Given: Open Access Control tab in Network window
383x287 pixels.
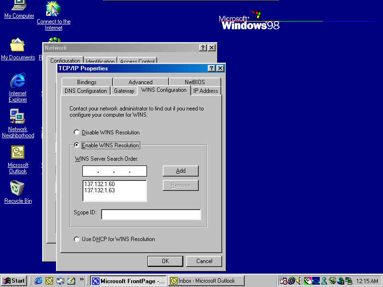Looking at the screenshot, I should point(137,61).
